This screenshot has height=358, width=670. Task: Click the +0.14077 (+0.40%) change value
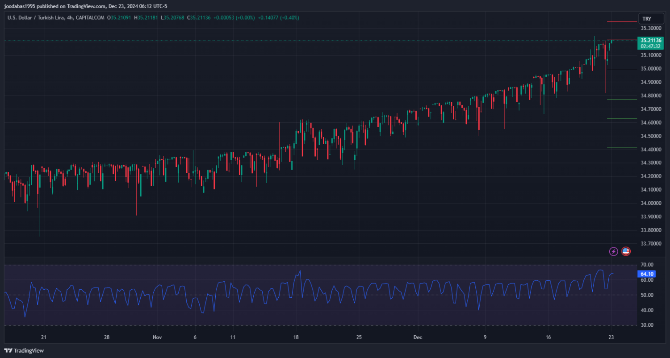tap(278, 18)
